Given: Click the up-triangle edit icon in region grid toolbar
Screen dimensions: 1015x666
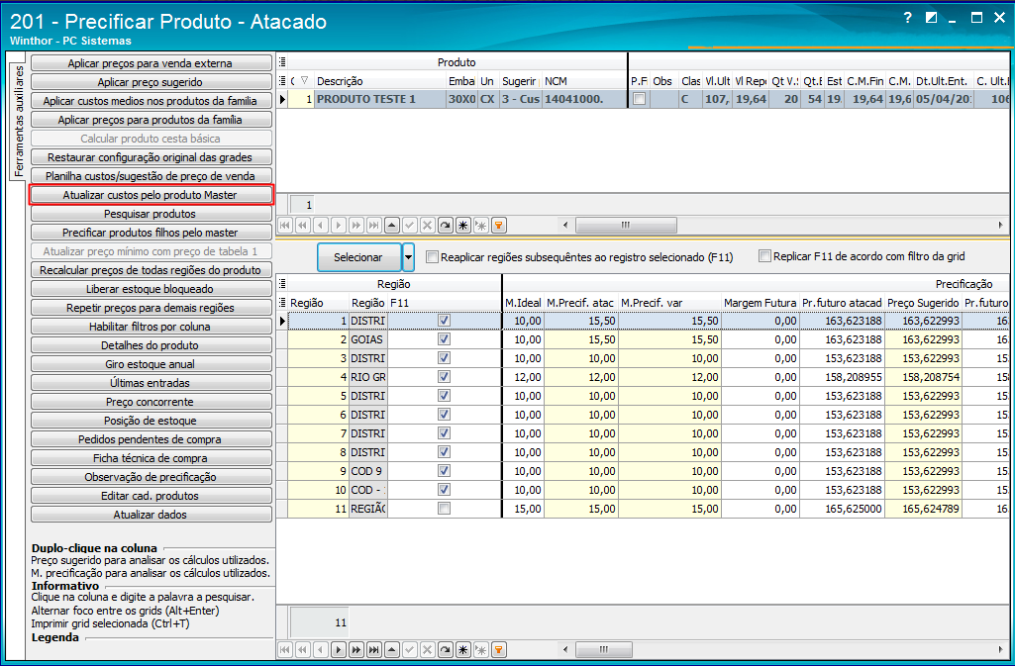Looking at the screenshot, I should pos(391,649).
